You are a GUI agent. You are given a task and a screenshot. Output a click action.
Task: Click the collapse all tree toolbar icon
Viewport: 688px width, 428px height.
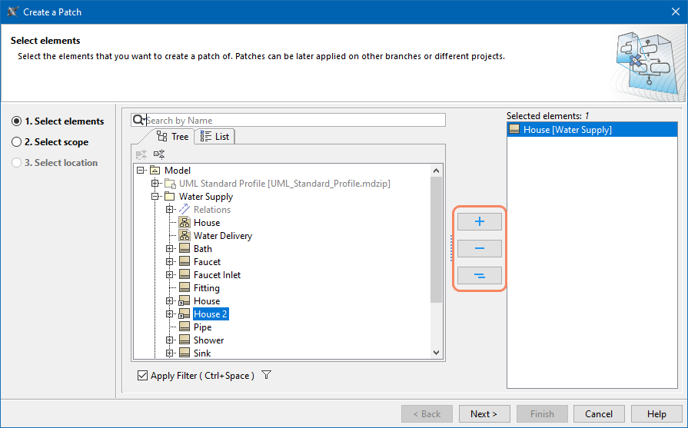click(x=159, y=154)
